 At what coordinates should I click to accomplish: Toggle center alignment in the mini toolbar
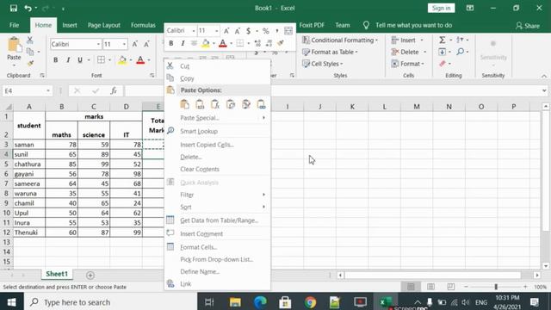194,43
